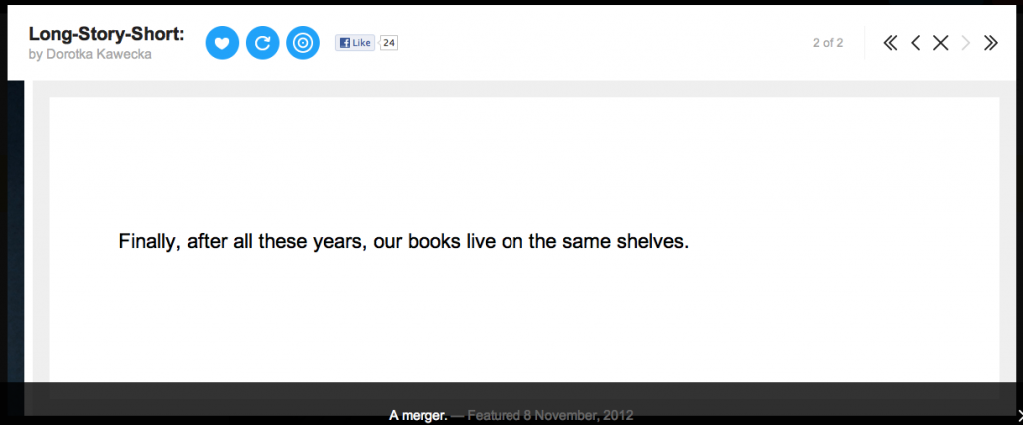The width and height of the screenshot is (1023, 425).
Task: Click blank white space below the story sentence
Action: [x=523, y=313]
